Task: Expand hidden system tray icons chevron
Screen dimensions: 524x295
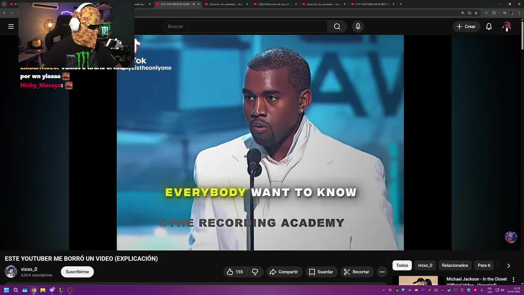Action: pos(384,290)
